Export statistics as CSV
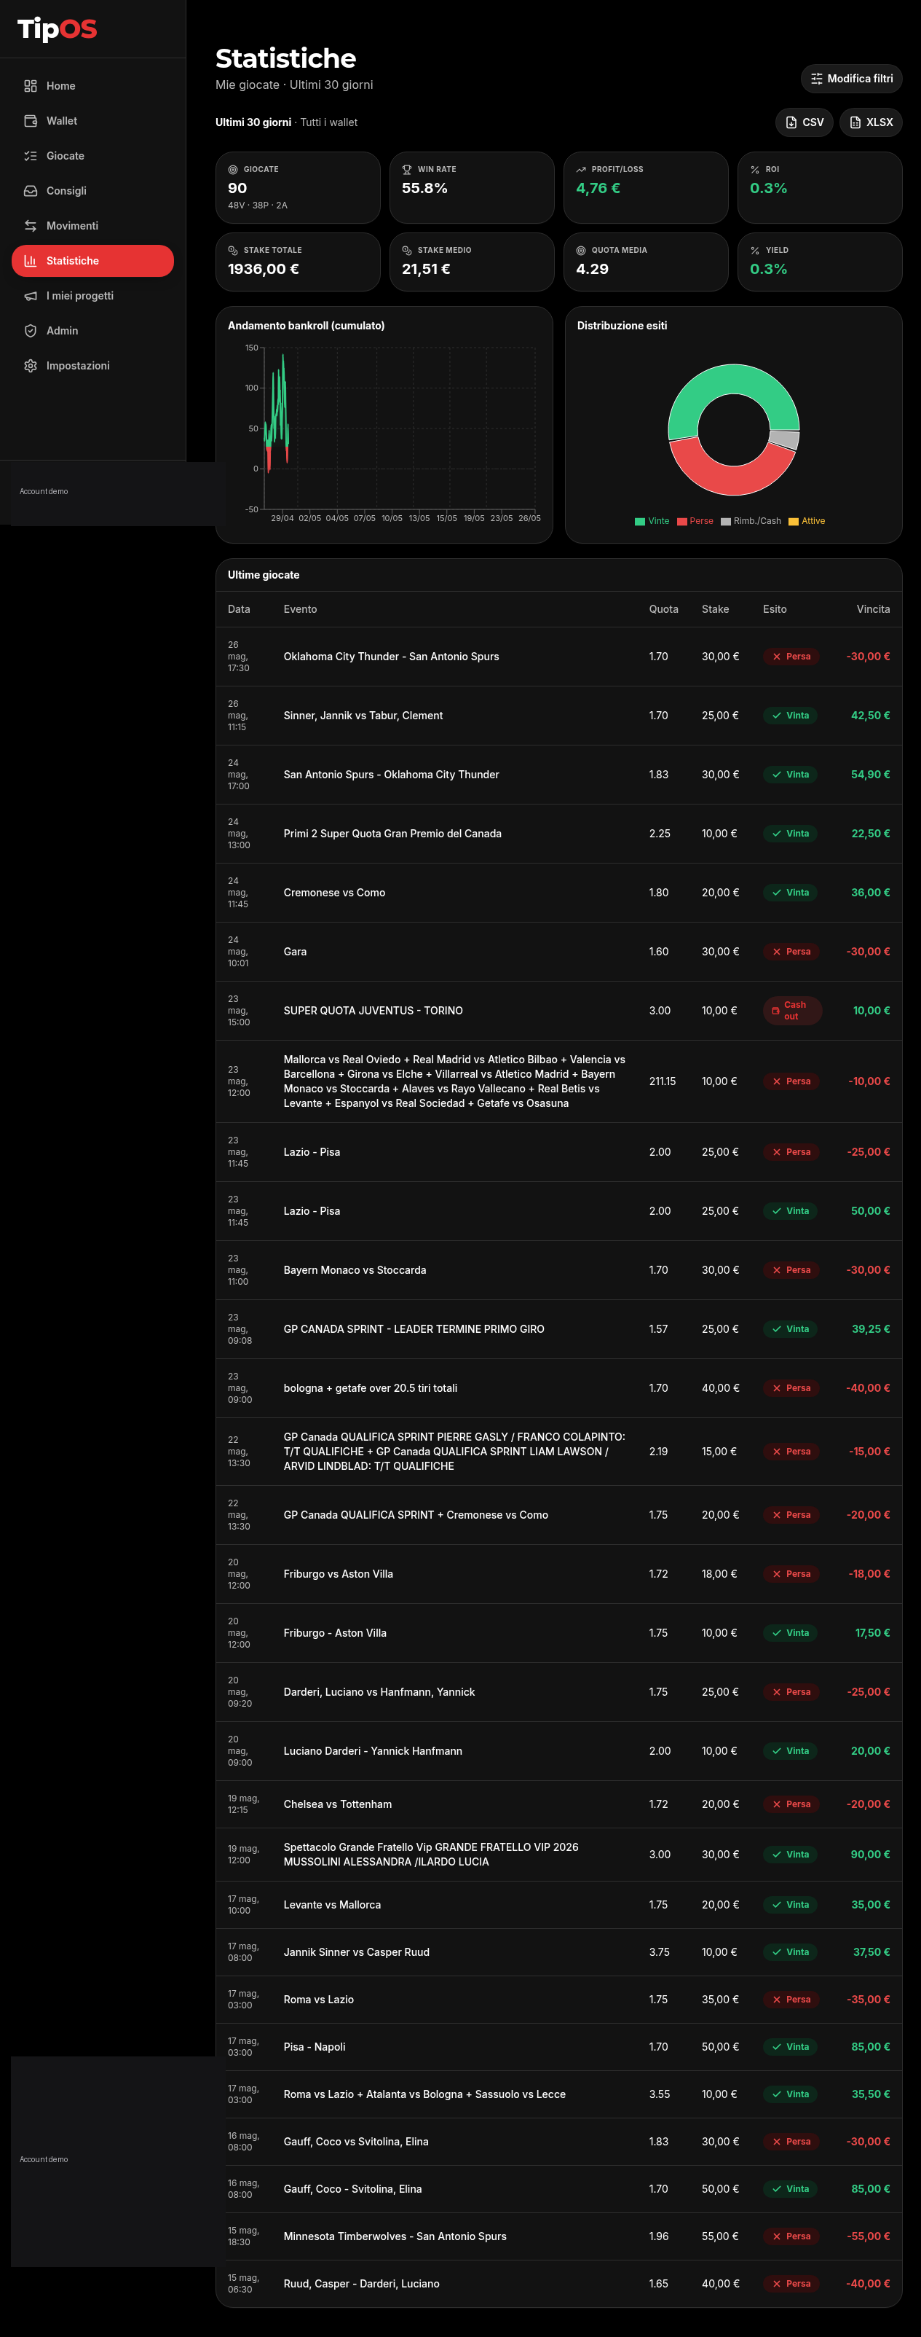The image size is (921, 2337). (x=805, y=122)
